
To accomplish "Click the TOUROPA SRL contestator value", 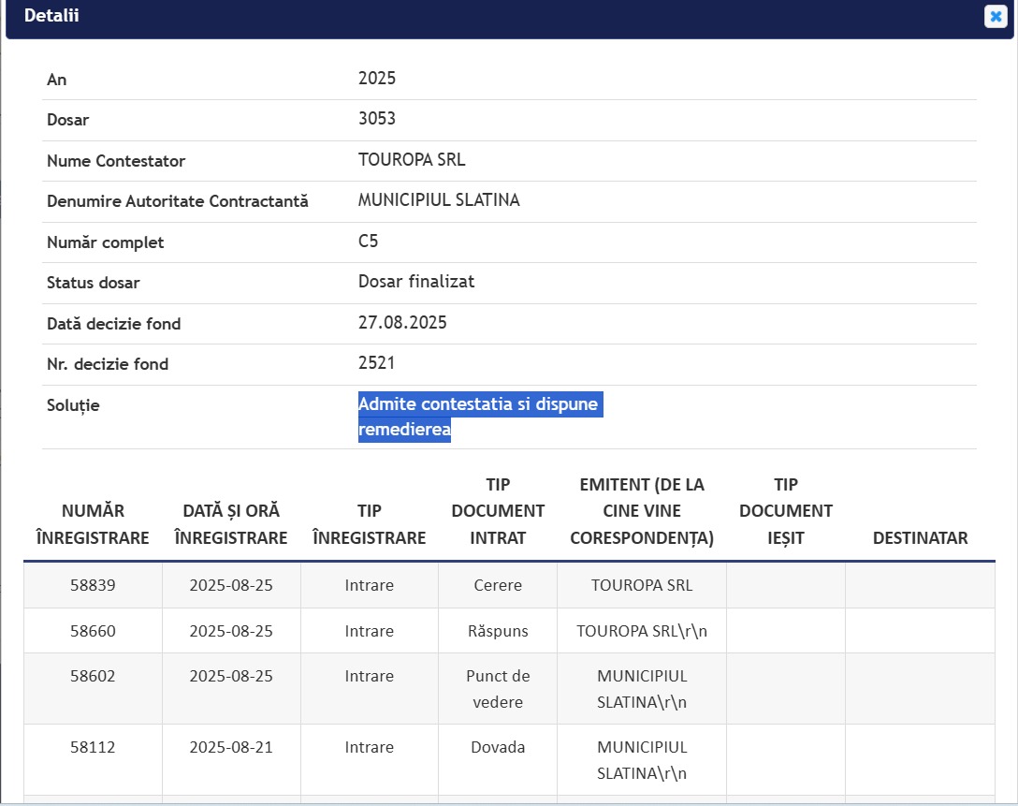I will (x=412, y=160).
